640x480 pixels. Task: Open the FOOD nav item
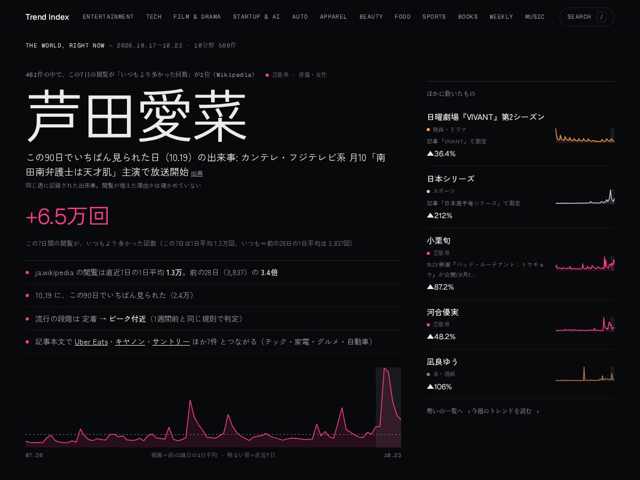(x=403, y=17)
